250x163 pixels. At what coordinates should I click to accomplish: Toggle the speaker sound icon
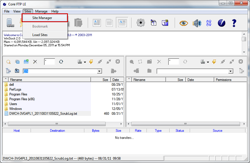(x=197, y=23)
